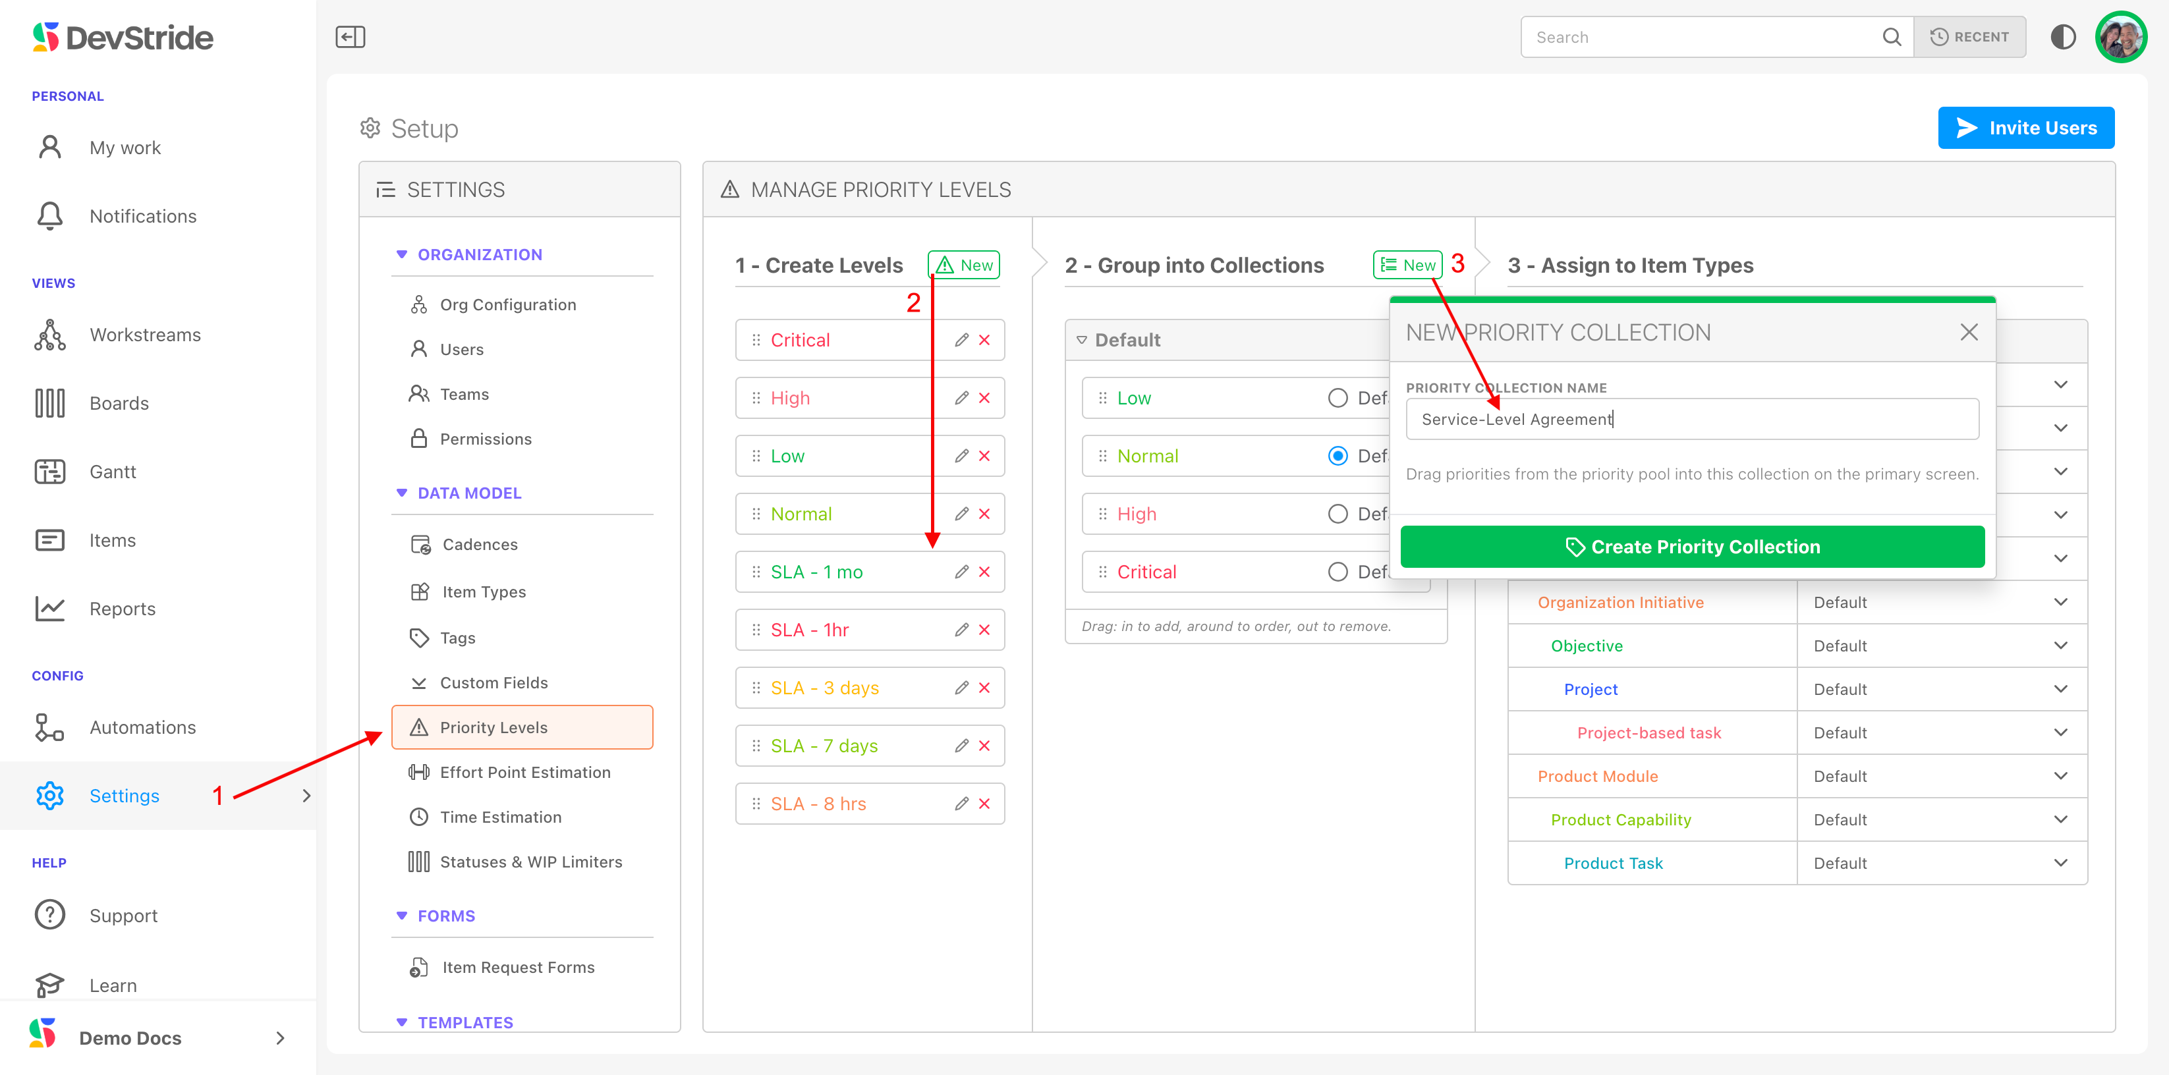Open priority dropdown for Product Task

[x=2060, y=863]
